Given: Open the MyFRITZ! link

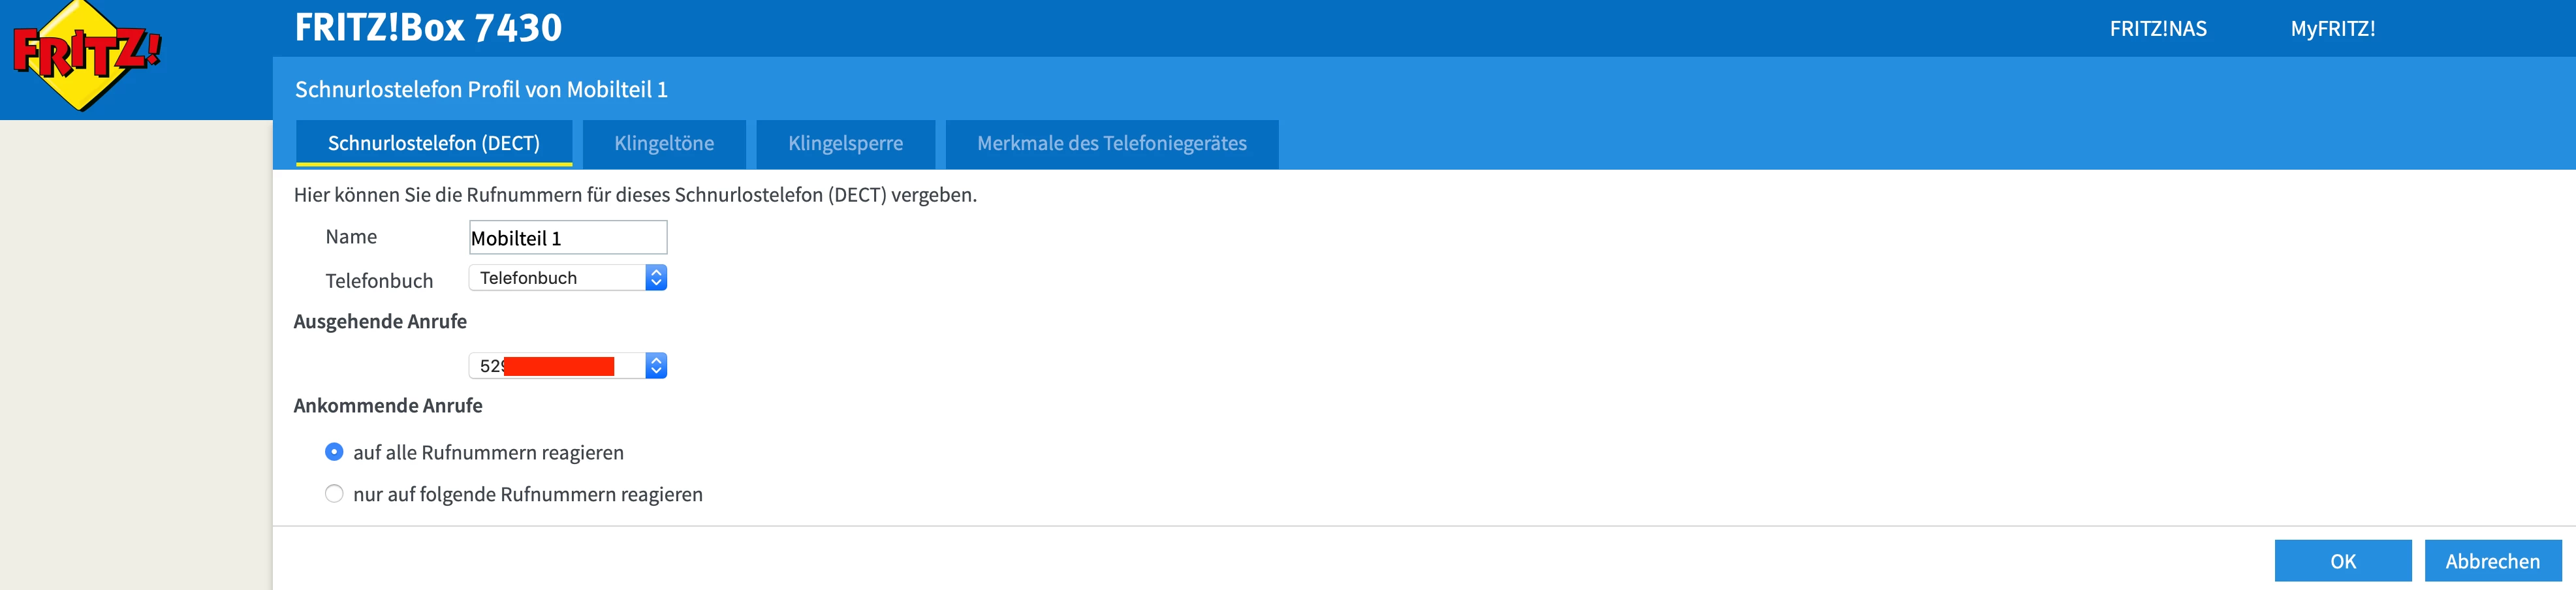Looking at the screenshot, I should click(2333, 29).
